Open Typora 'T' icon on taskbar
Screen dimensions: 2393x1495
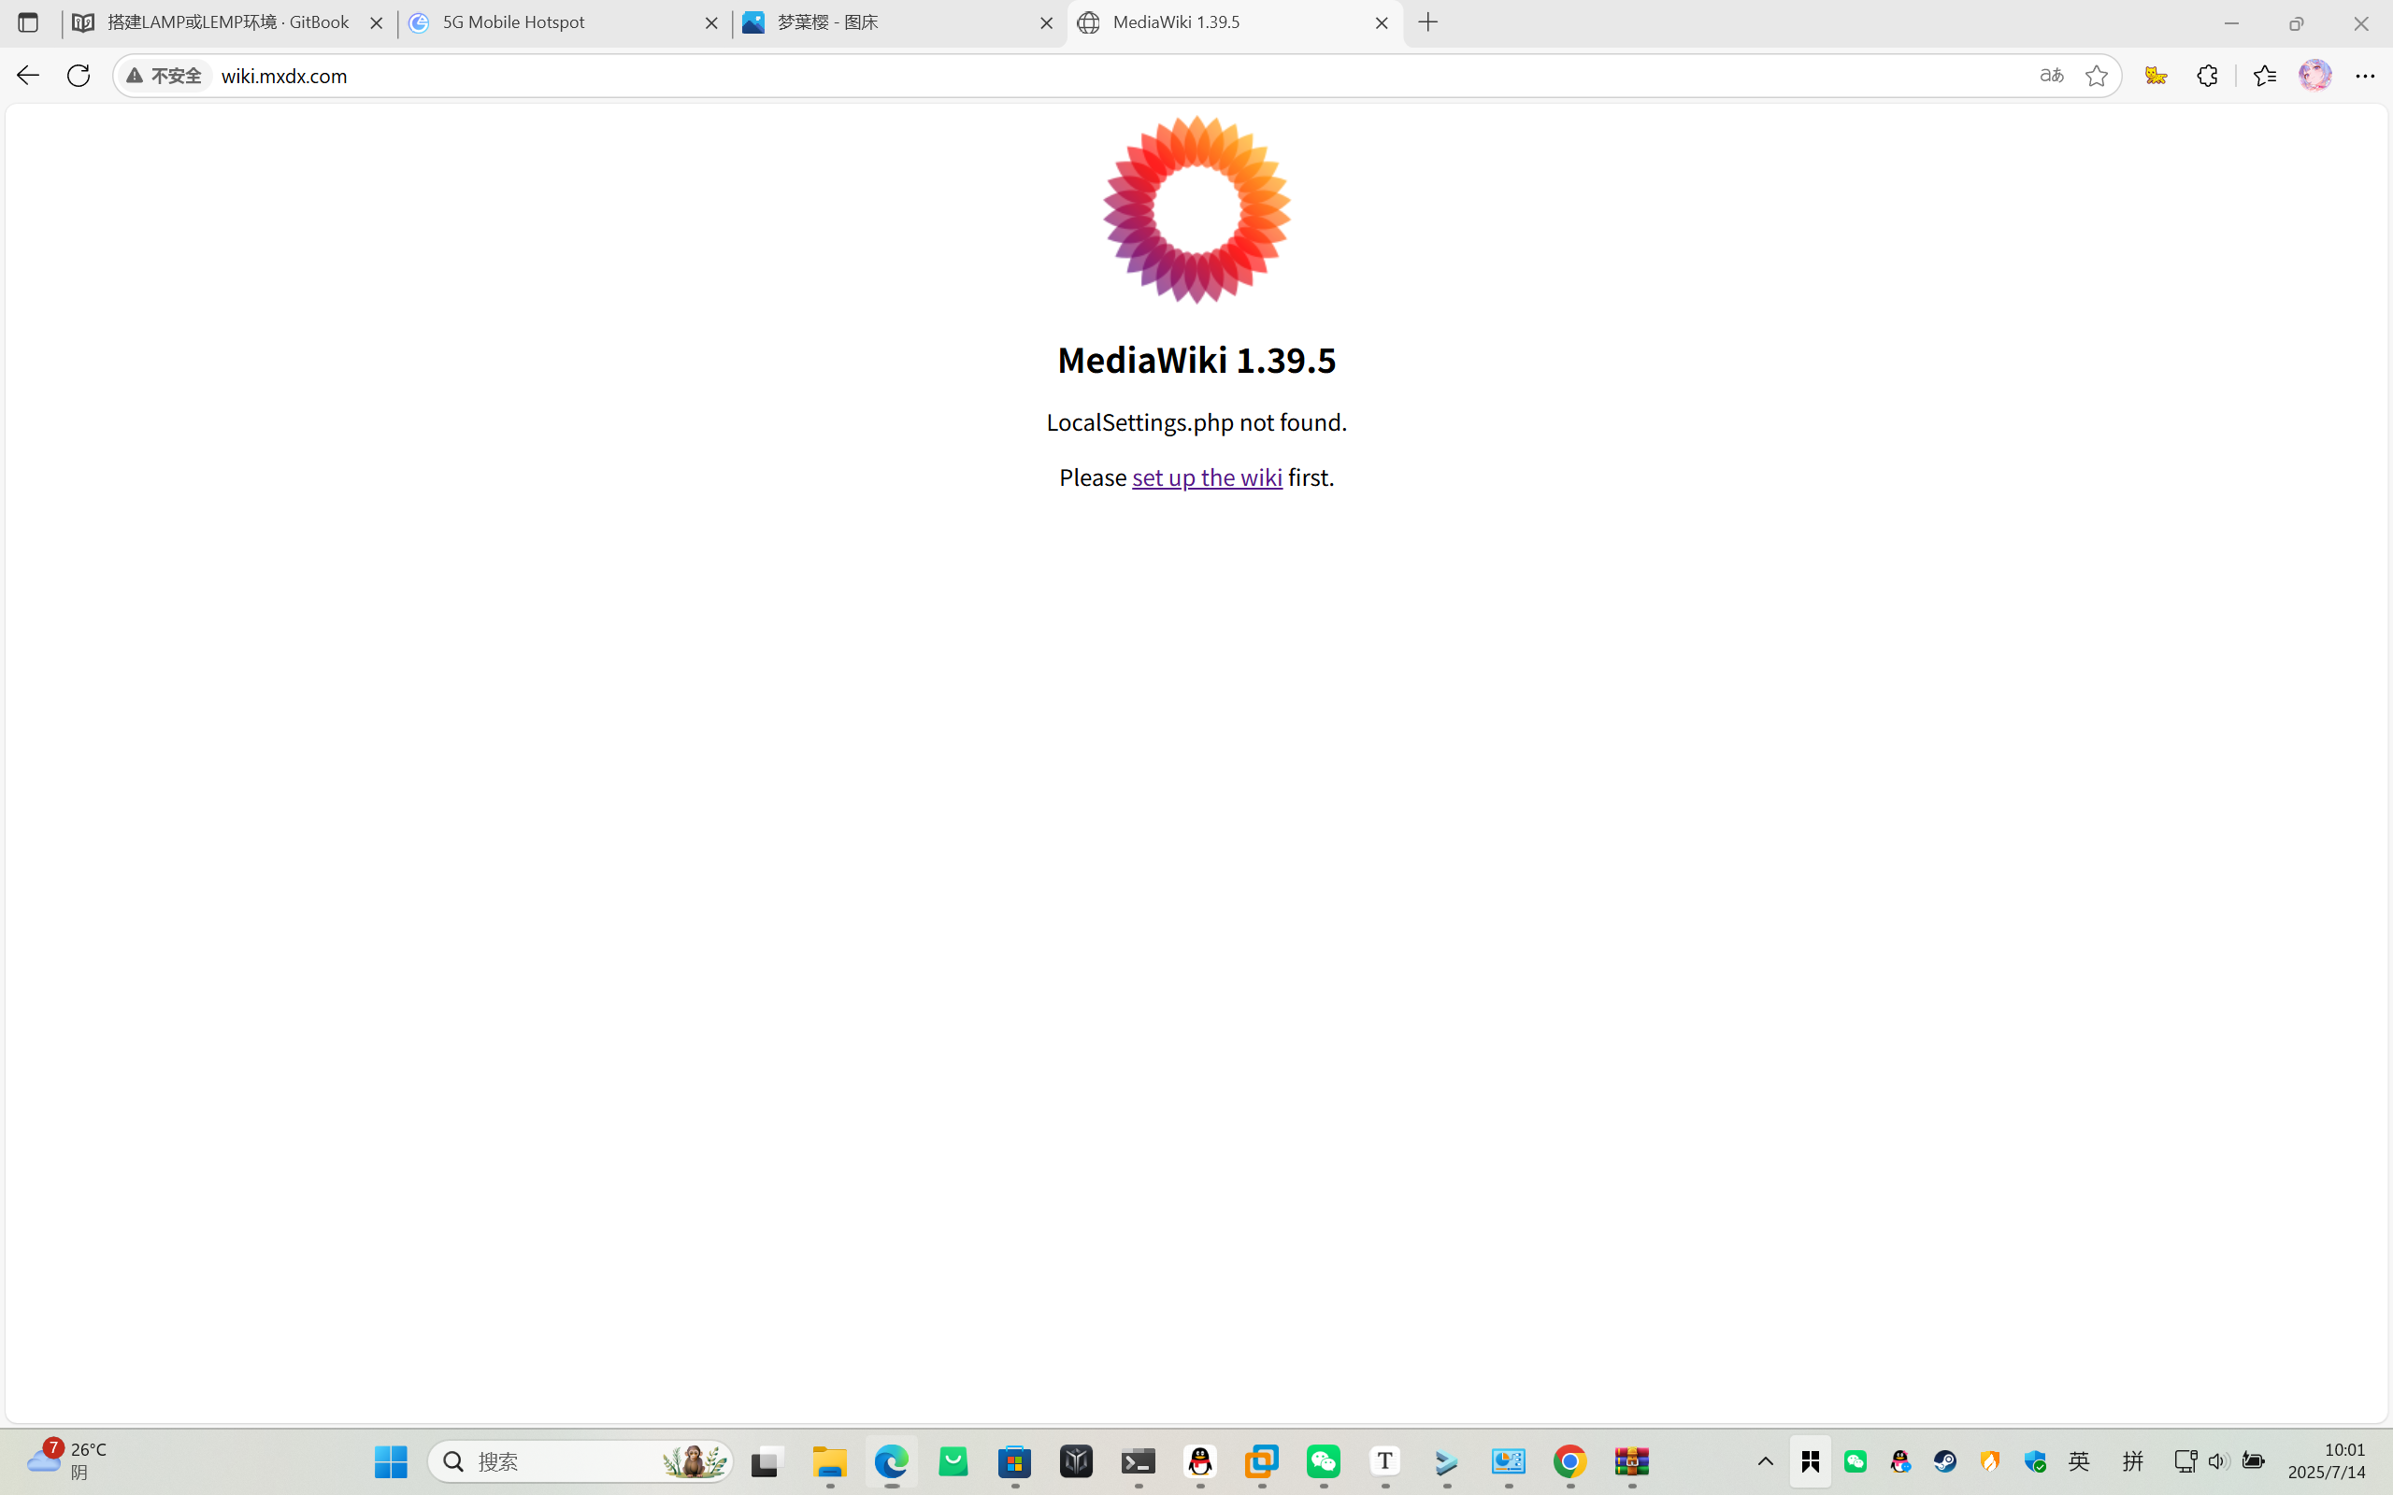tap(1385, 1461)
